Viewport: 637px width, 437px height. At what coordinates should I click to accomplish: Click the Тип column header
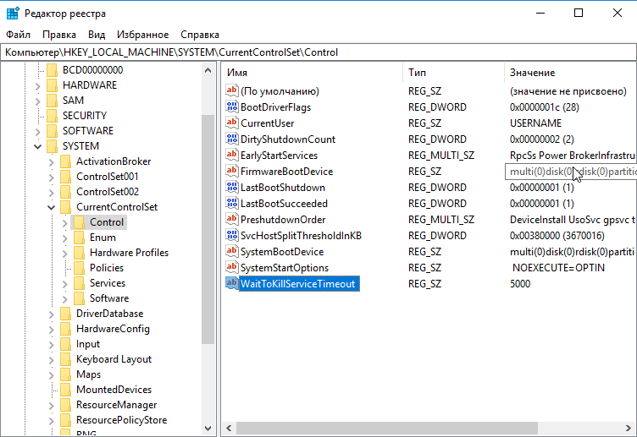click(x=453, y=73)
